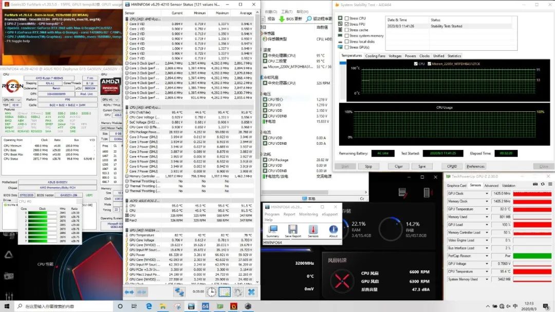
Task: Click CPUID button in stability test
Action: tap(452, 166)
